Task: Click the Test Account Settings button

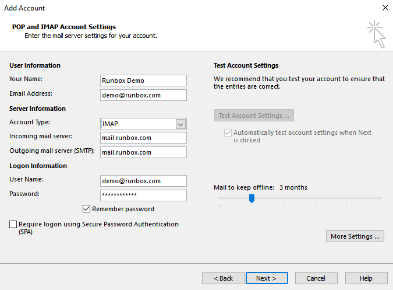Action: tap(253, 116)
